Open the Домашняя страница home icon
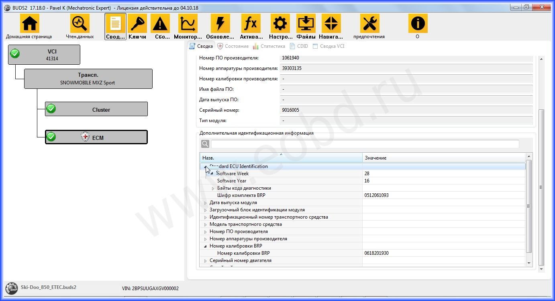The width and height of the screenshot is (555, 301). click(x=30, y=23)
